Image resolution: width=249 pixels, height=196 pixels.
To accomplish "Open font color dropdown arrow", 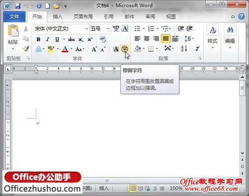I will (72, 49).
